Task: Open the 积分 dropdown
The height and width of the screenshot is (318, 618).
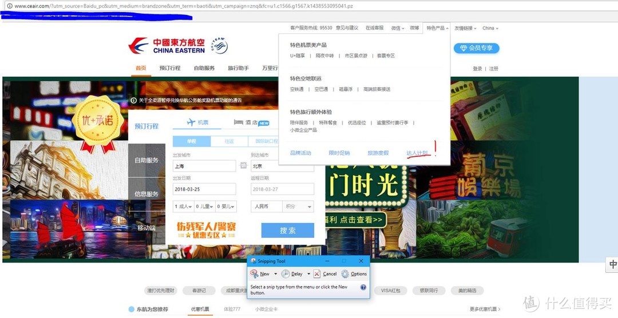Action: click(x=298, y=206)
